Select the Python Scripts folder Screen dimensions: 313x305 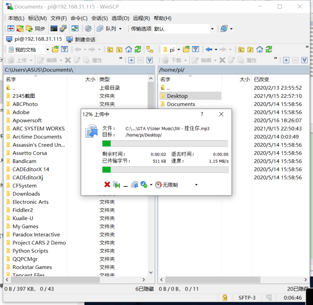pos(30,251)
